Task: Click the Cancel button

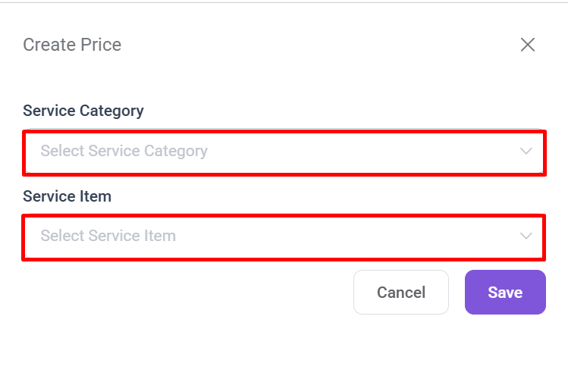Action: click(x=401, y=293)
